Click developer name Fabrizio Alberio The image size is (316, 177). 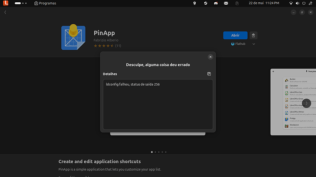106,40
